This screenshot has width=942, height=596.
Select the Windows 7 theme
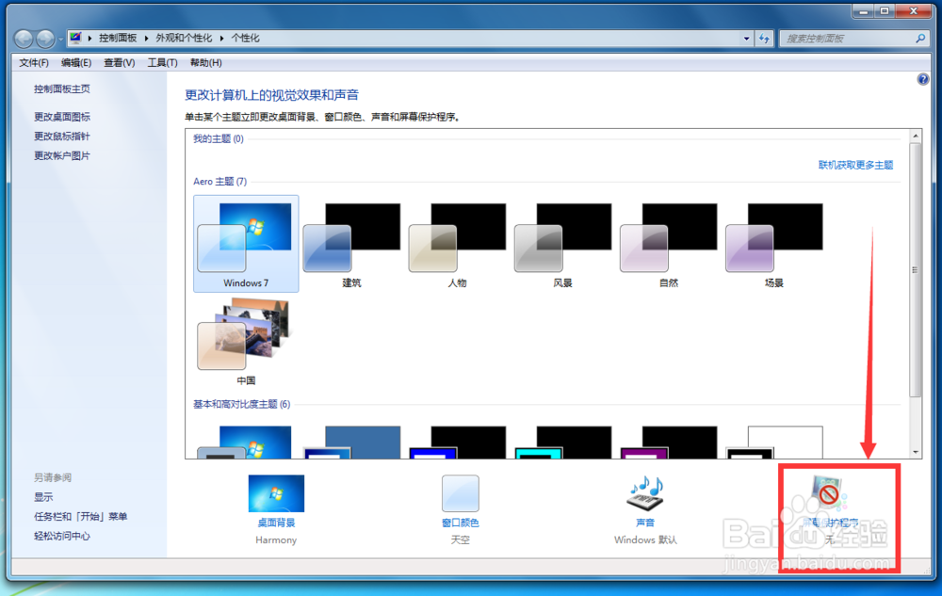[x=246, y=244]
